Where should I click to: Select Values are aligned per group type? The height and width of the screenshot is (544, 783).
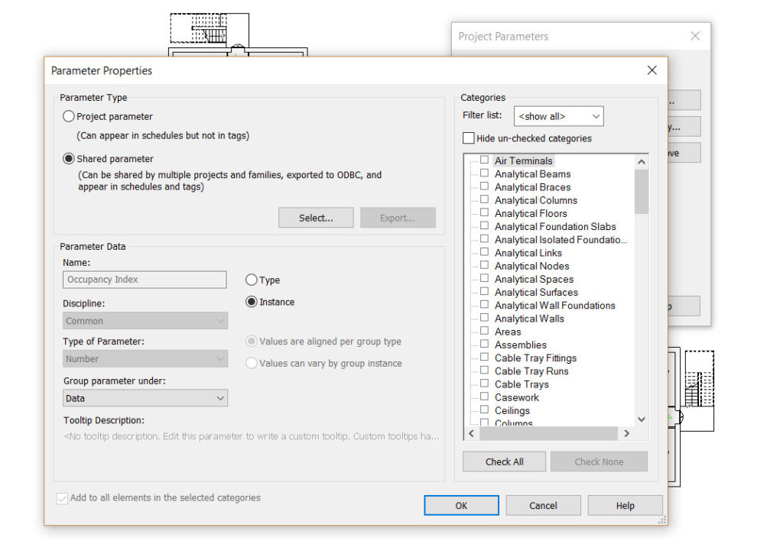coord(251,342)
